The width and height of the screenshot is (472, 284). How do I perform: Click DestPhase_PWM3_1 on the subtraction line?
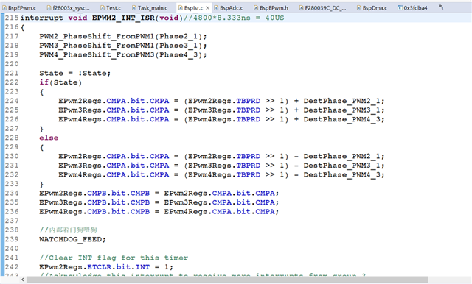[x=342, y=166]
